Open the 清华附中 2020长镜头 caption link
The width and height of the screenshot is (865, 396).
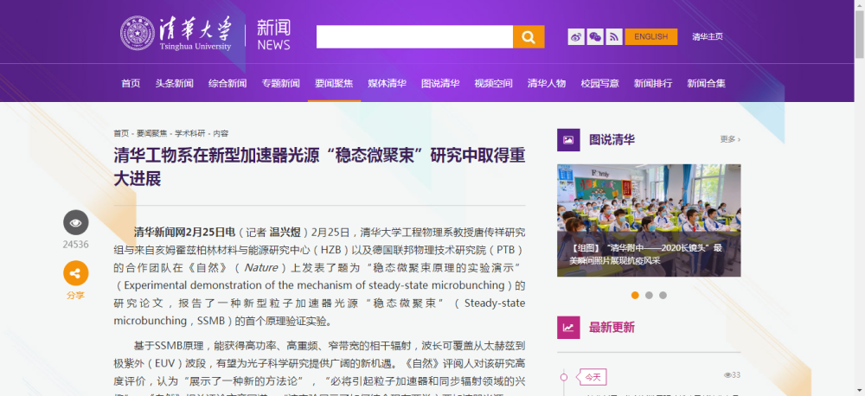point(647,254)
